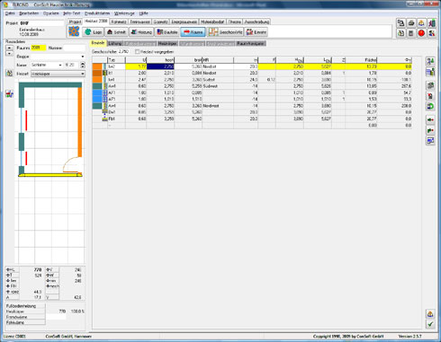The width and height of the screenshot is (441, 342).
Task: Open the Bearbeiten menu
Action: (29, 13)
